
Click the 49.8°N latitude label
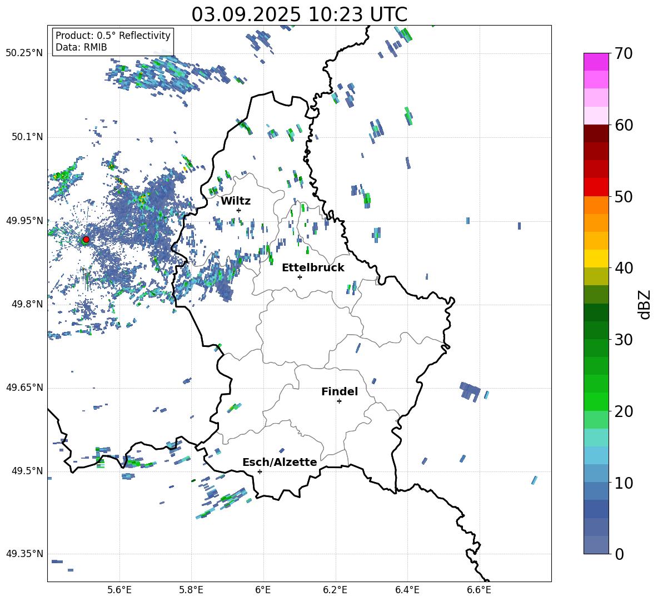pos(27,304)
